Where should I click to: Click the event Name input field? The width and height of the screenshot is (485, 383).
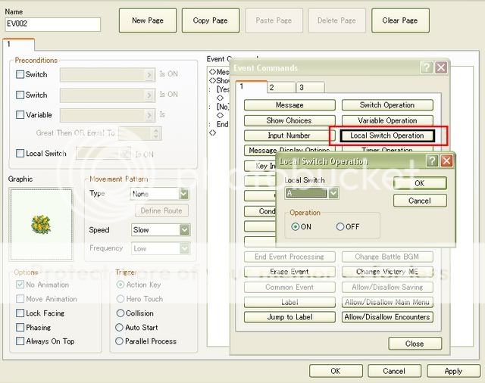click(53, 24)
